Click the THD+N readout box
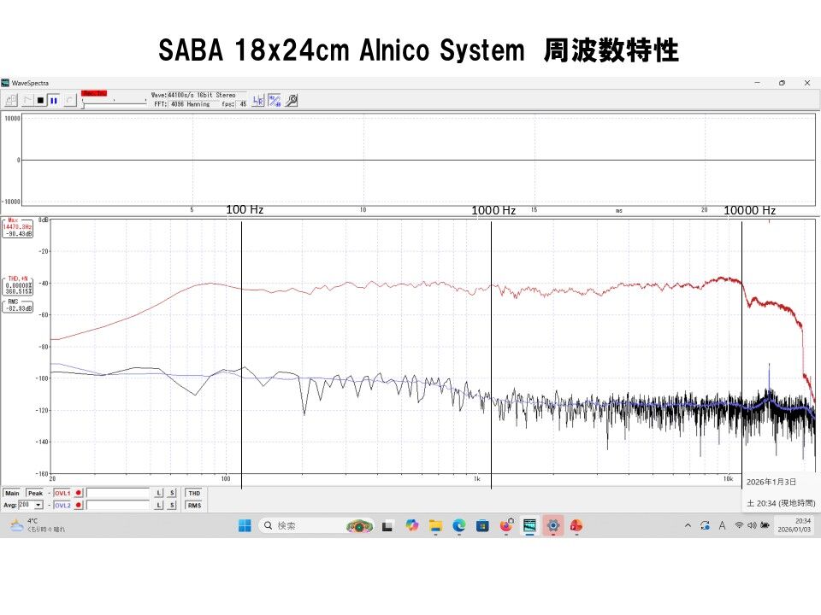The image size is (821, 615). [18, 285]
